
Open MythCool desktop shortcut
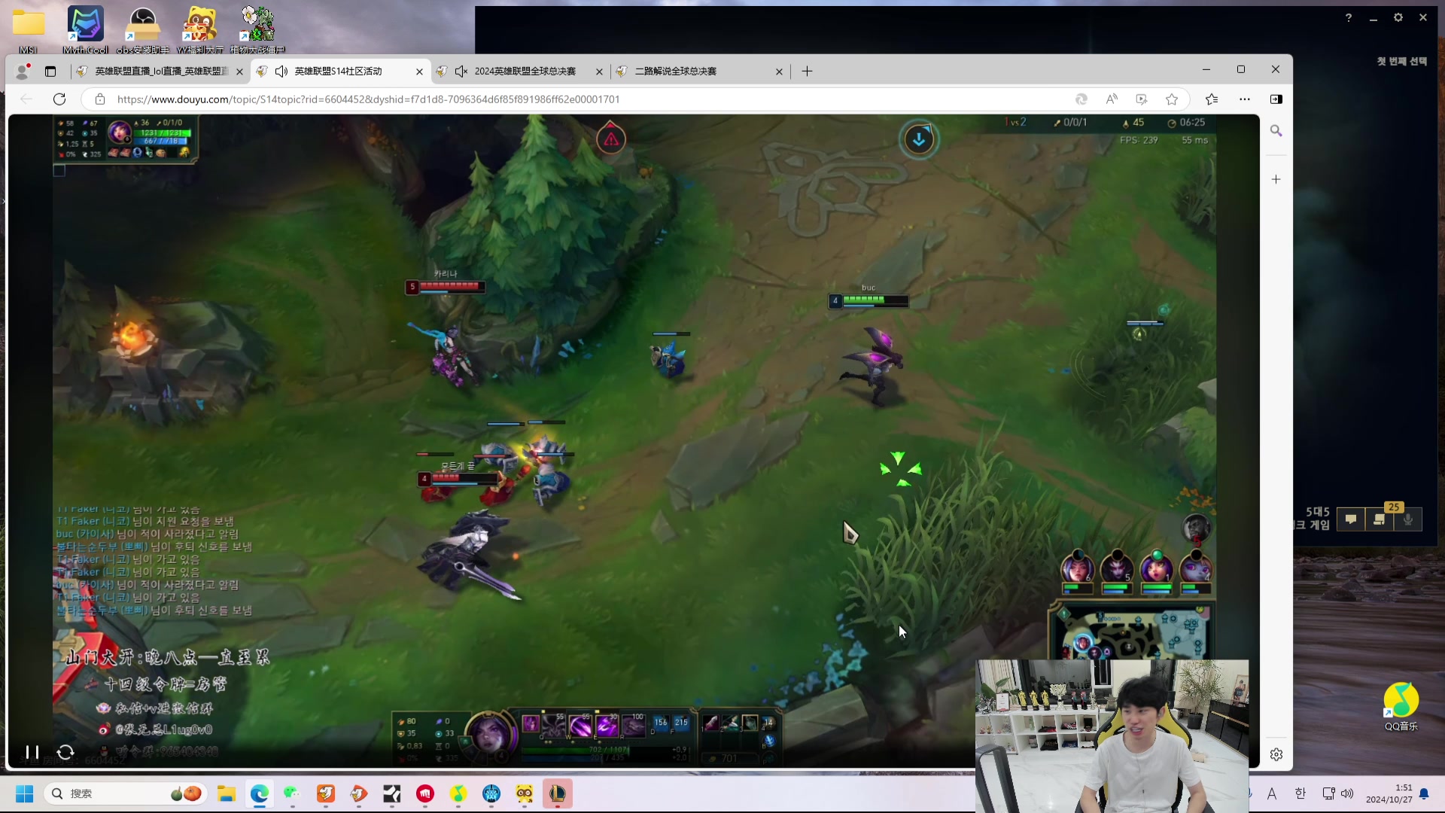[x=85, y=30]
